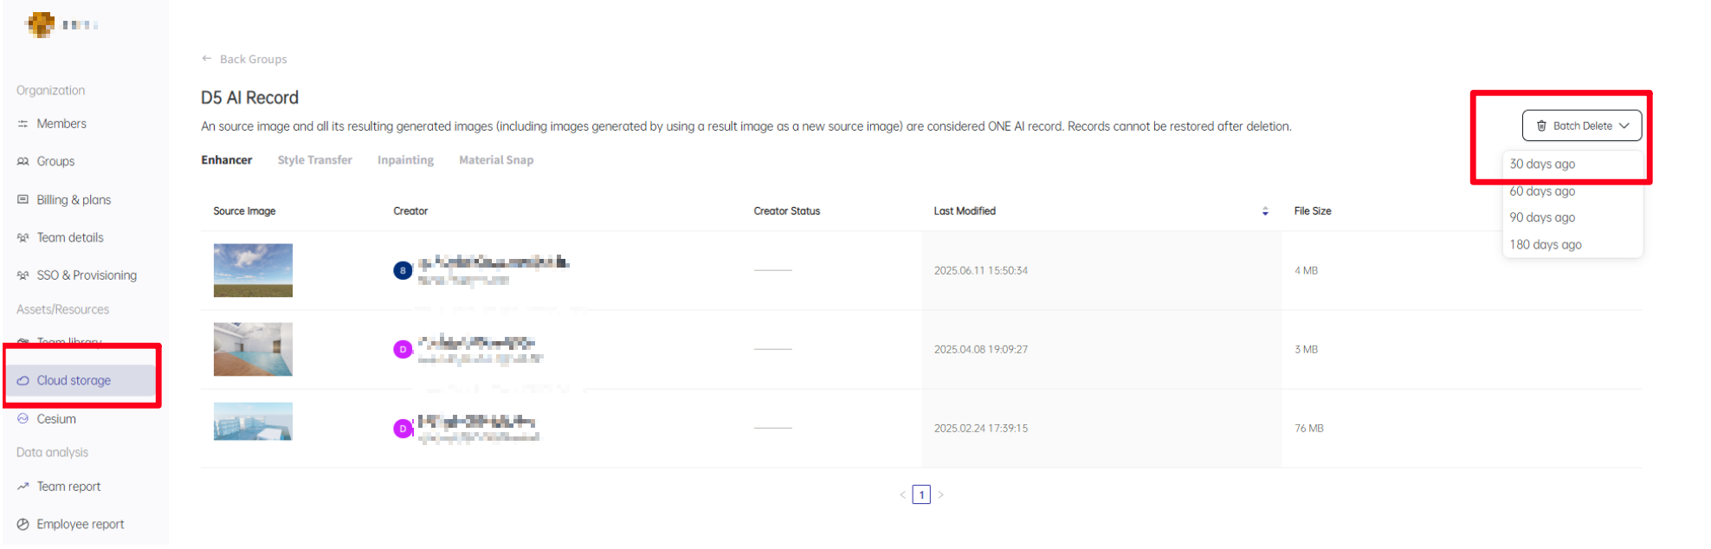
Task: Click the Billing & plans icon
Action: (x=23, y=200)
